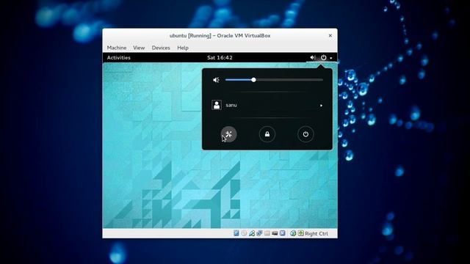
Task: Click the lock screen button
Action: (267, 134)
